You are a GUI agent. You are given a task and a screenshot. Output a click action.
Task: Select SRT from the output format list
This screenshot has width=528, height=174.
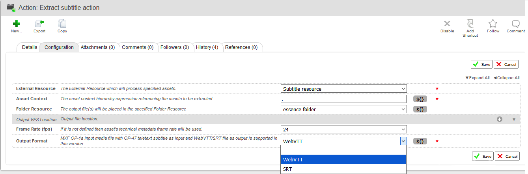click(343, 169)
